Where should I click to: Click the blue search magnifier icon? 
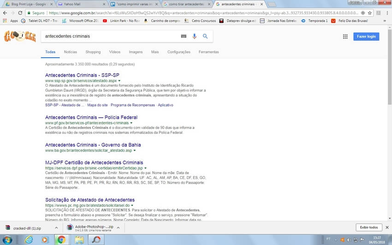tap(205, 36)
